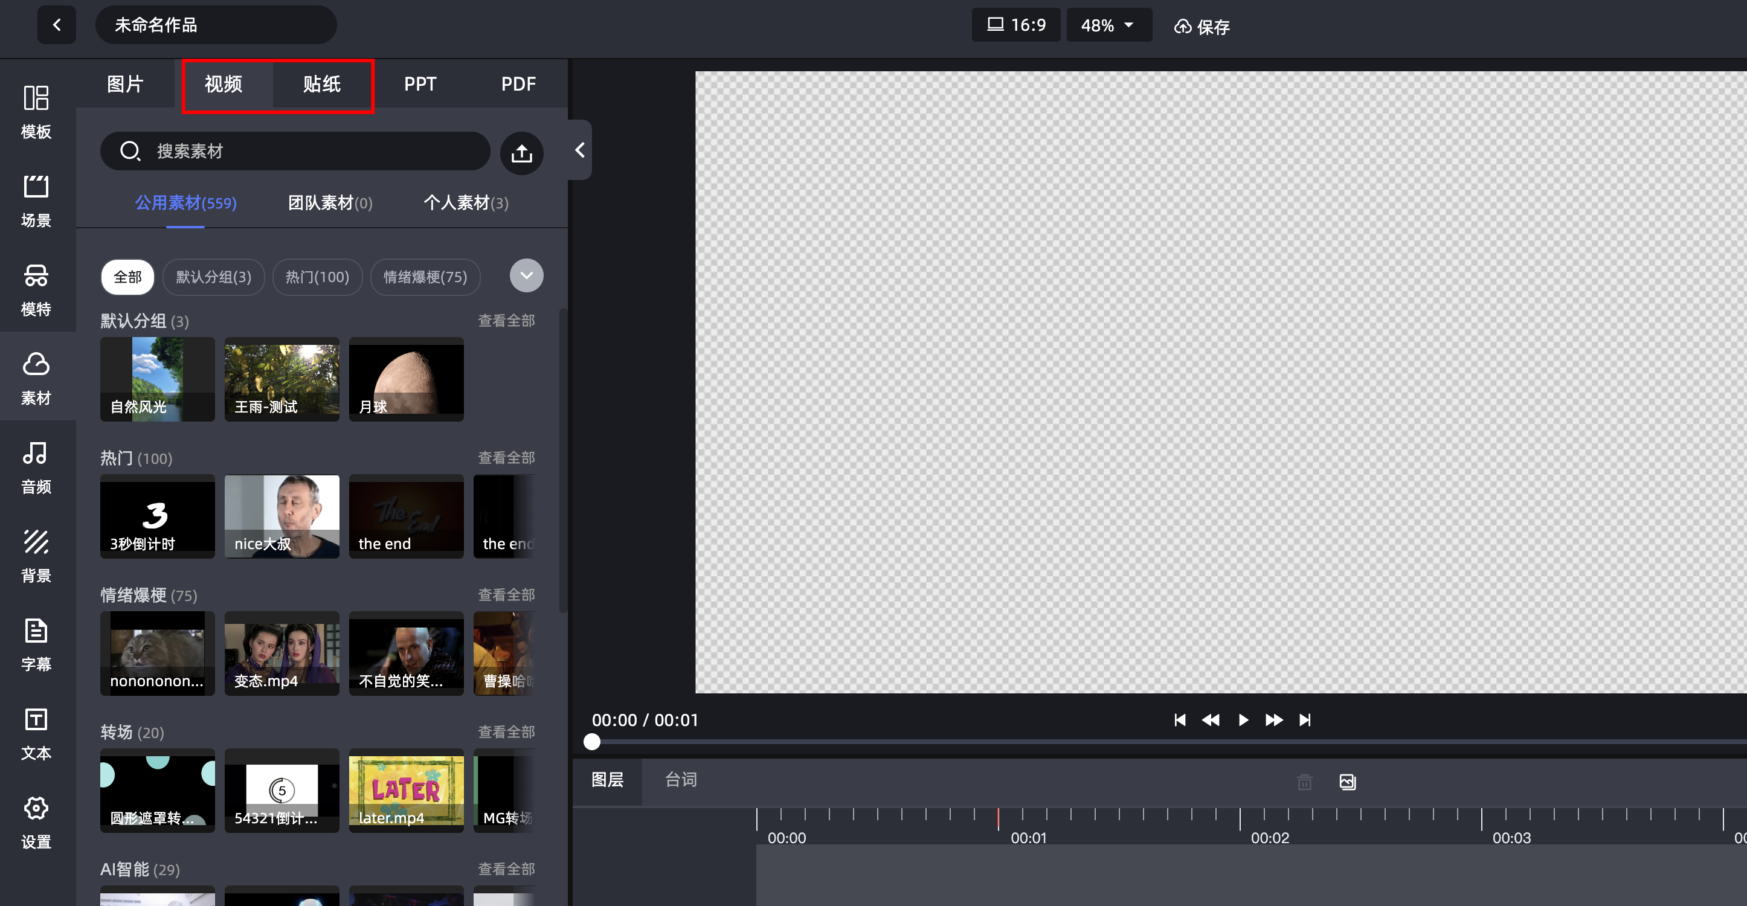The width and height of the screenshot is (1747, 906).
Task: Select the 情绪爆梗(75) filter chip
Action: tap(425, 277)
